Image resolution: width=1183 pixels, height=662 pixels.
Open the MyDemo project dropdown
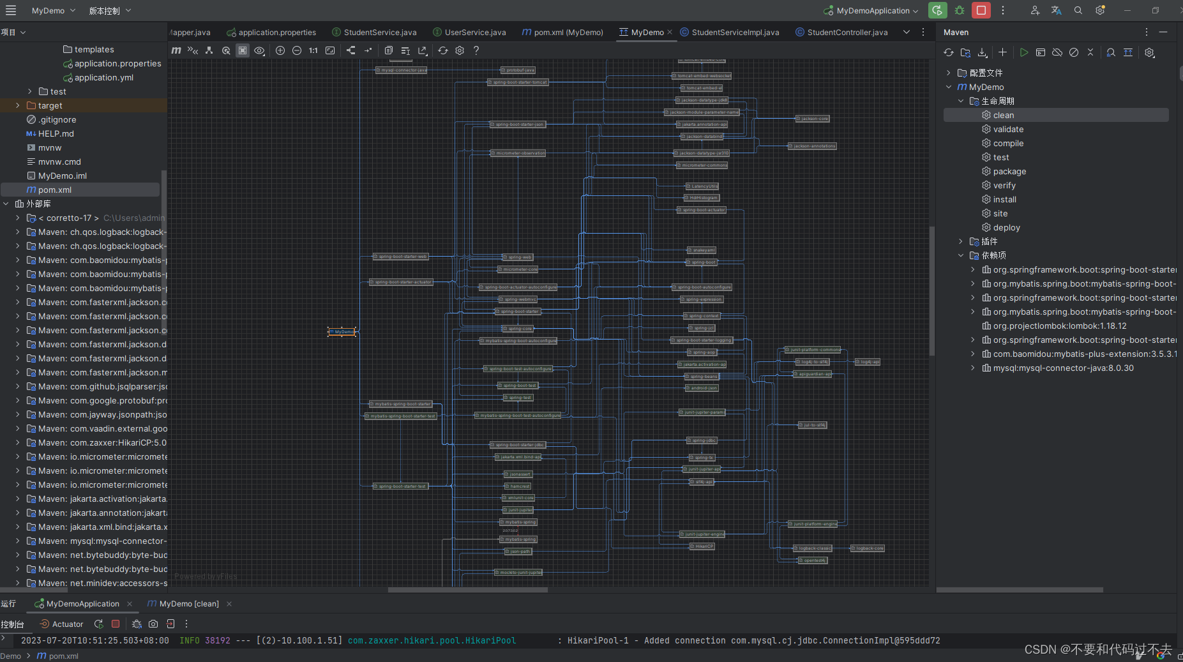pos(54,11)
